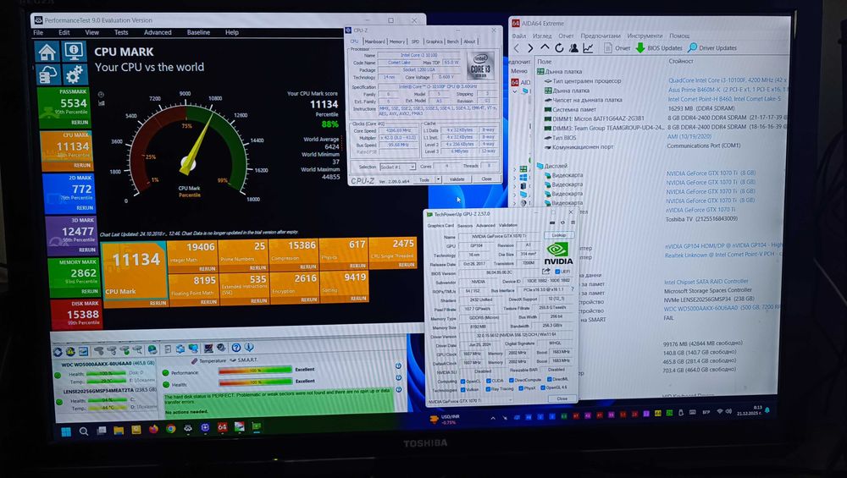This screenshot has width=847, height=478.
Task: Click the GPU-Z bus interface question mark
Action: pyautogui.click(x=573, y=289)
